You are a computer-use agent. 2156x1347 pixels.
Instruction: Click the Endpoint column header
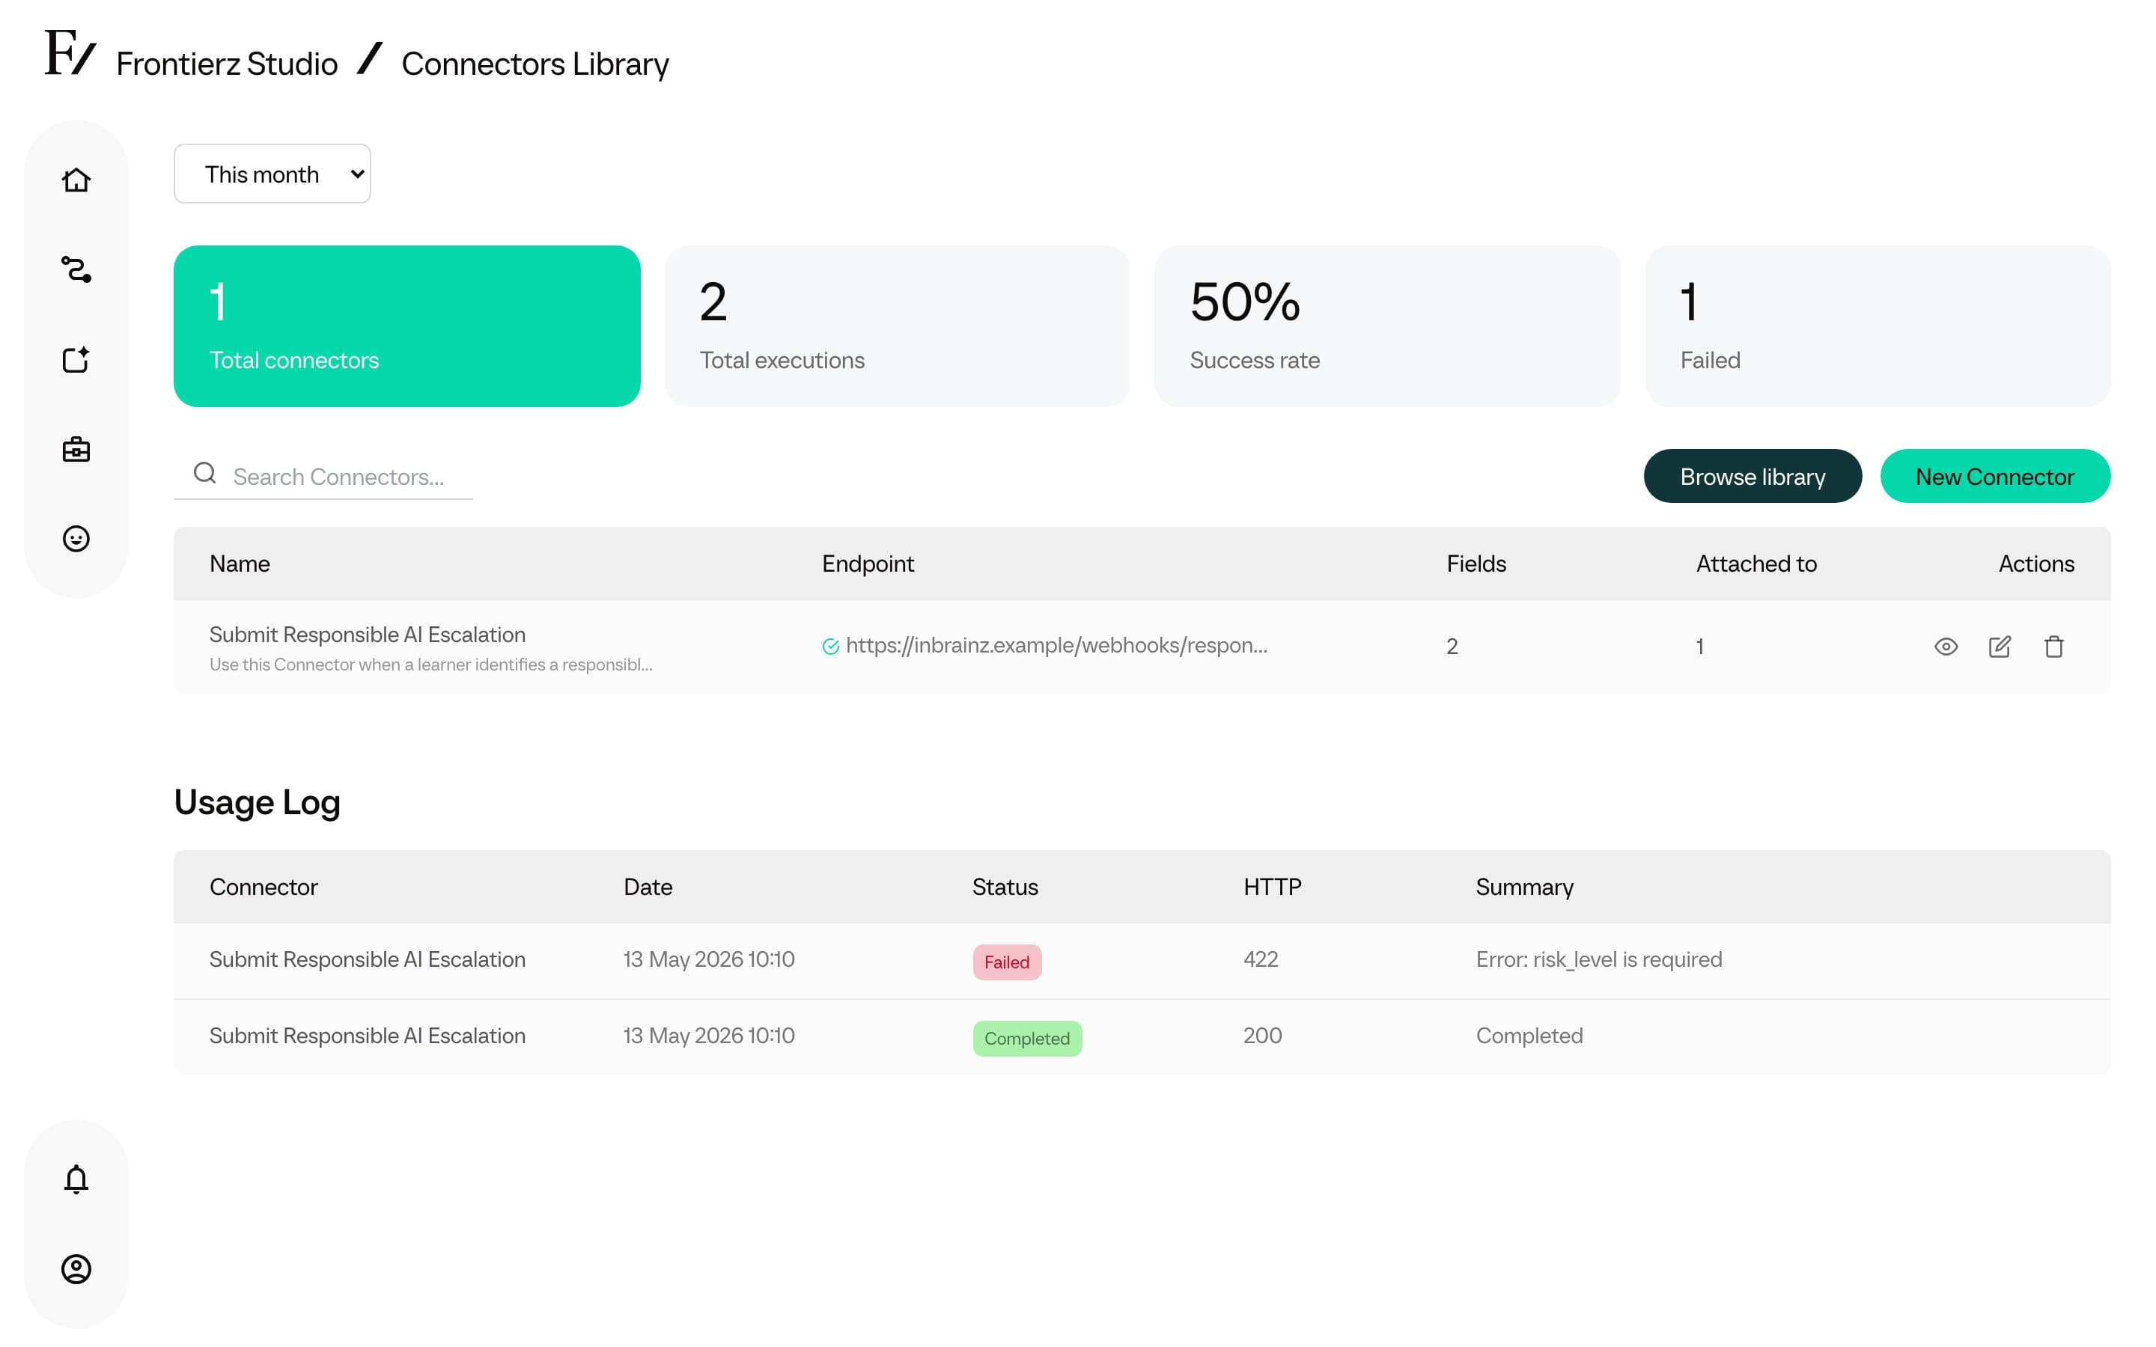pyautogui.click(x=867, y=564)
